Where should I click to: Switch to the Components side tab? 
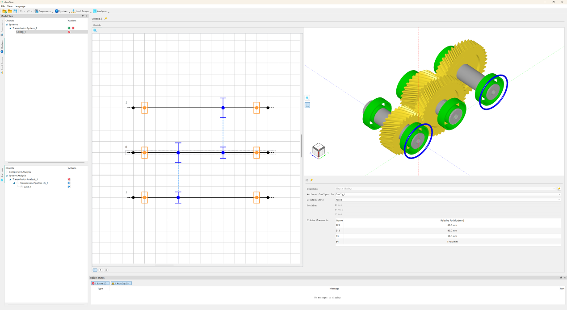[2, 28]
